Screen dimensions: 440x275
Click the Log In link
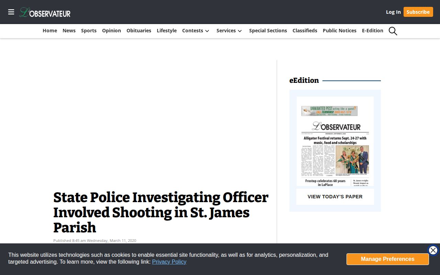pyautogui.click(x=393, y=12)
